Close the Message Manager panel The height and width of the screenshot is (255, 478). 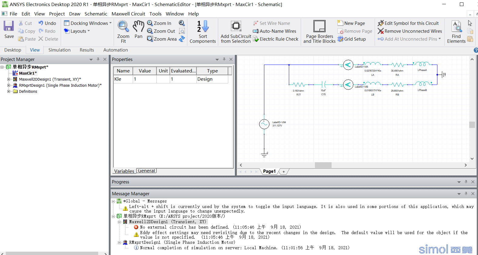coord(473,193)
